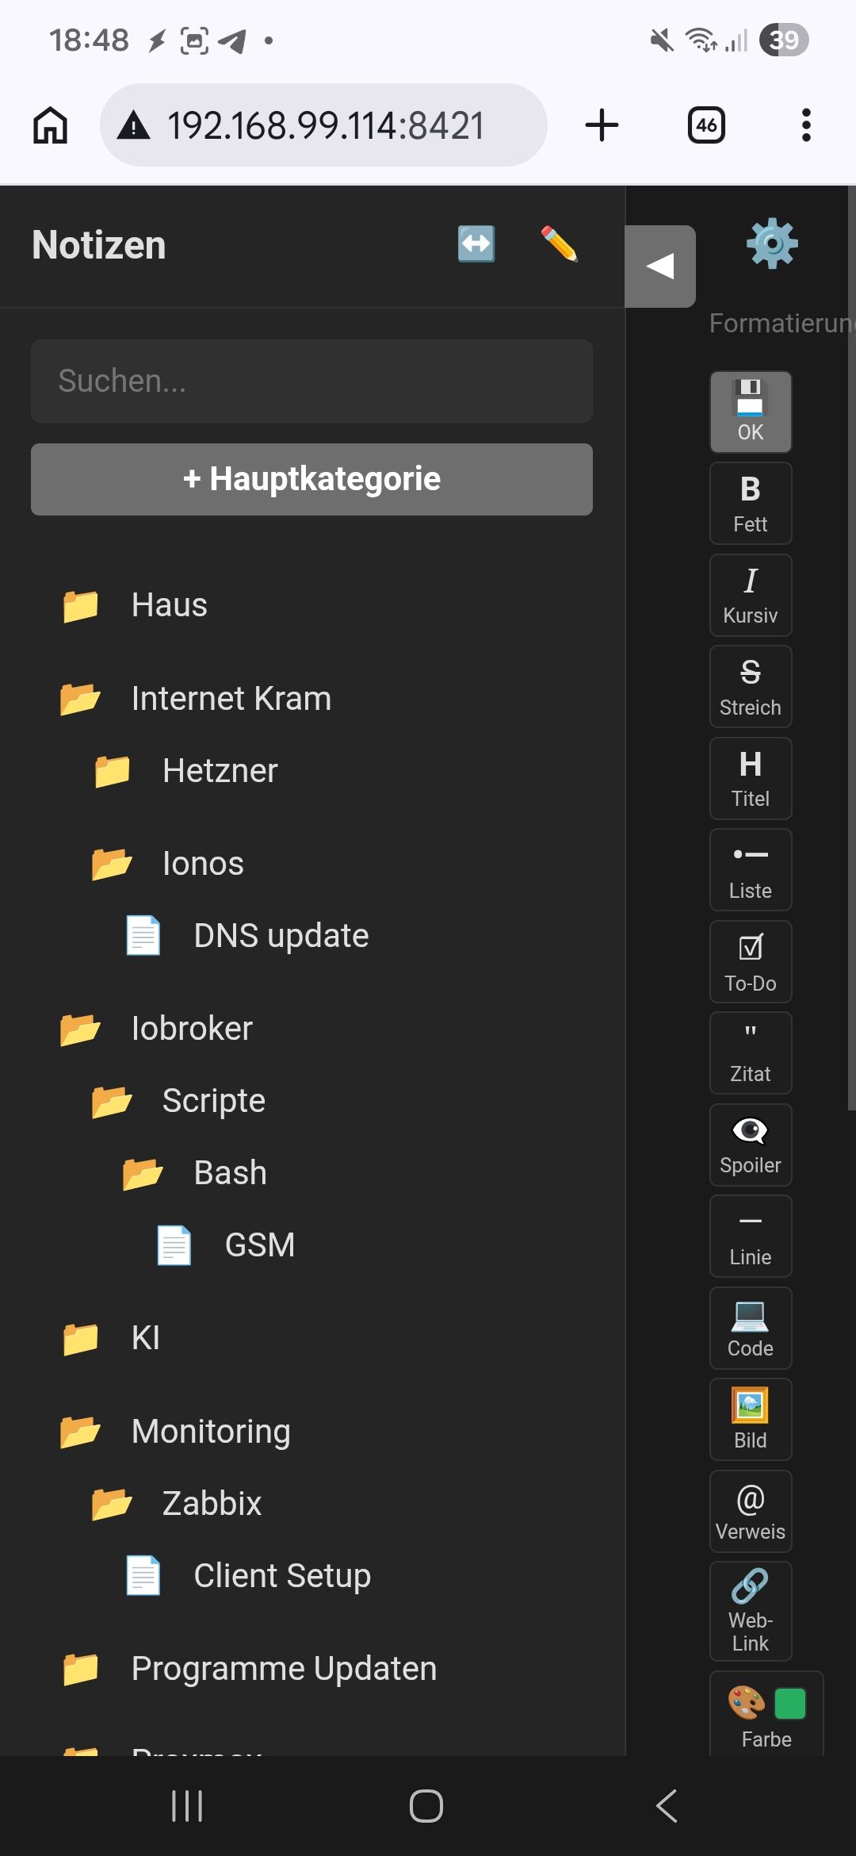856x1856 pixels.
Task: Insert an image using Bild
Action: [x=750, y=1419]
